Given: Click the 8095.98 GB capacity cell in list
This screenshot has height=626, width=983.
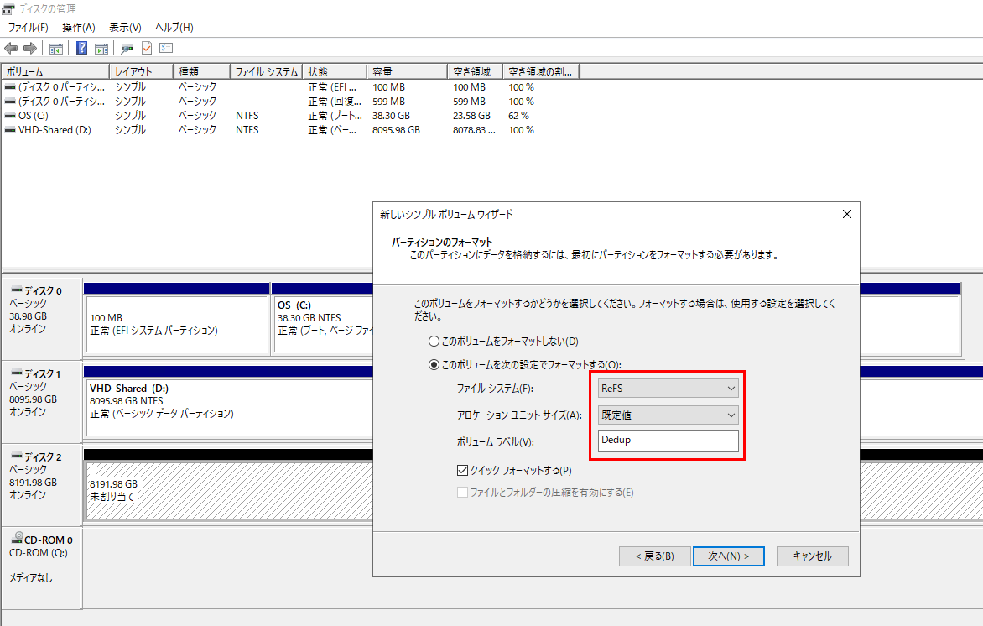Looking at the screenshot, I should click(x=396, y=130).
